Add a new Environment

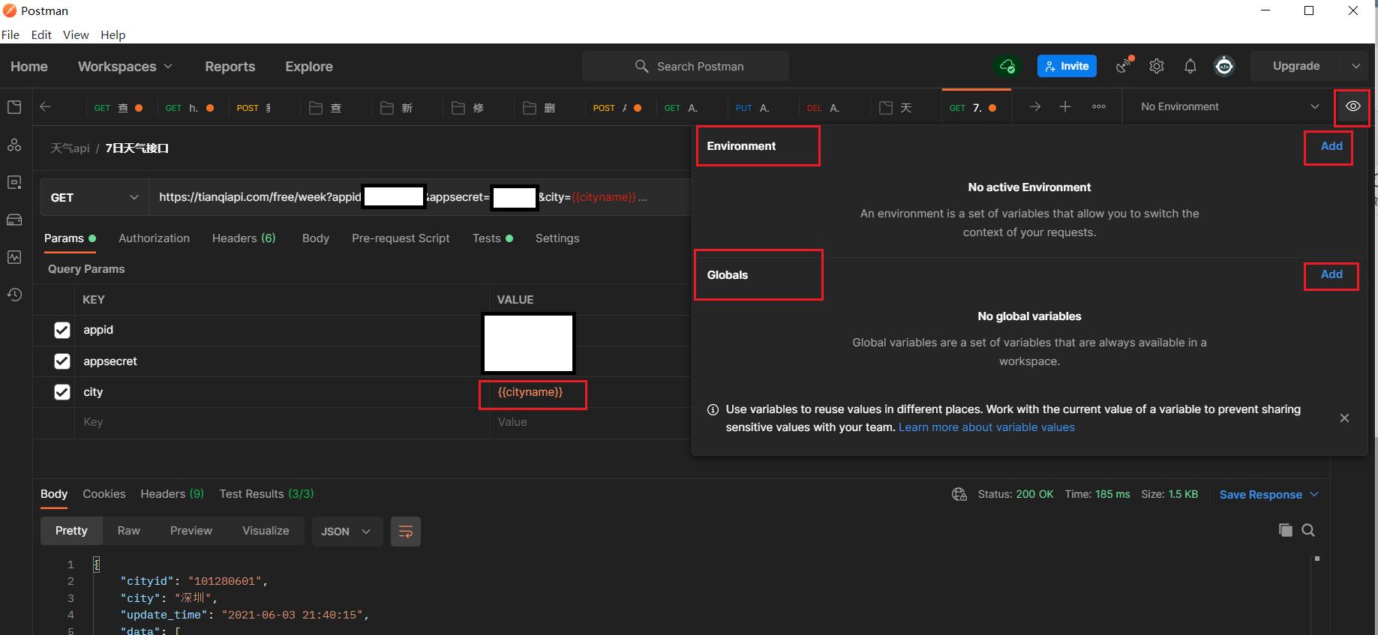tap(1331, 146)
